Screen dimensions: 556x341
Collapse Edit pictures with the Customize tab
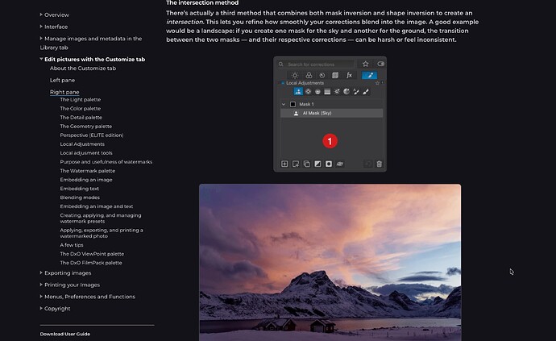(x=42, y=59)
